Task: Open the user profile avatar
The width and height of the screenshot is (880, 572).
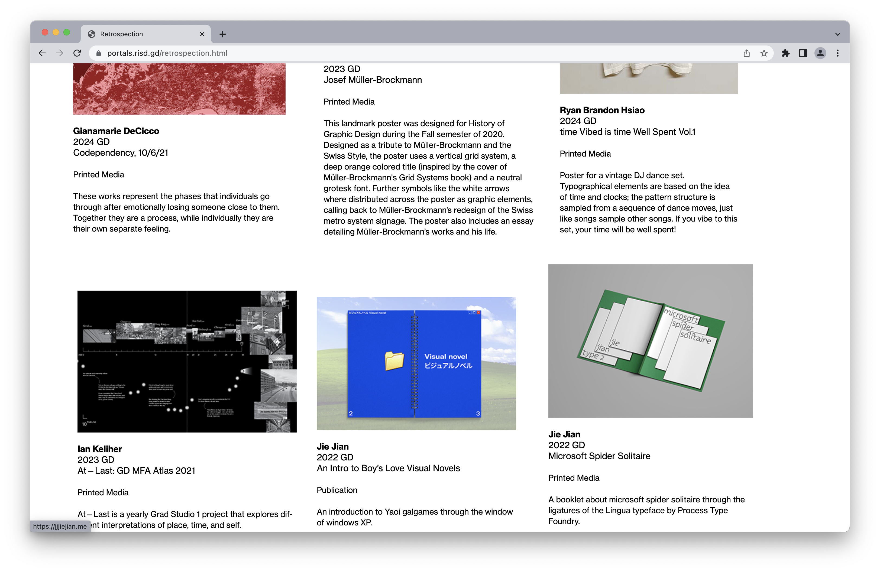Action: [820, 53]
